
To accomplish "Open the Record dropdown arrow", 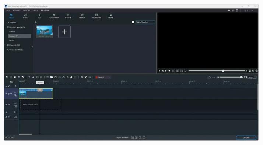I will pos(109,77).
